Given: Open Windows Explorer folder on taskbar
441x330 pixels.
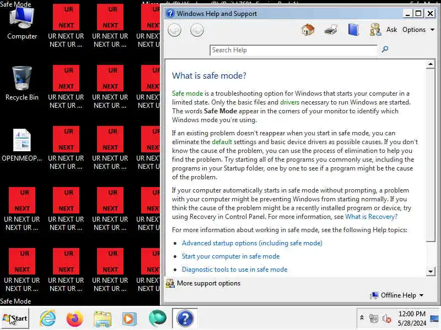Looking at the screenshot, I should pyautogui.click(x=103, y=318).
